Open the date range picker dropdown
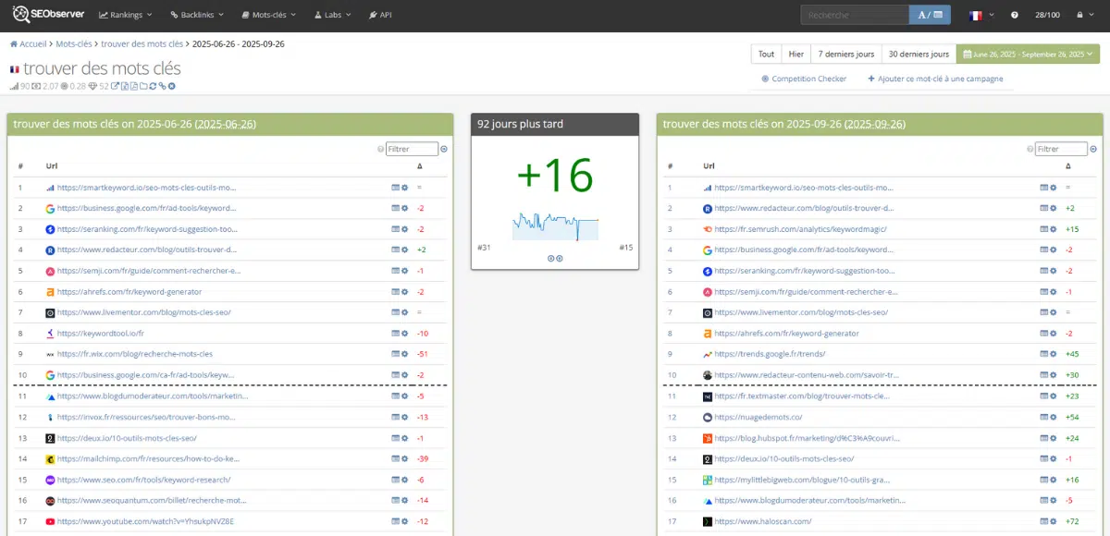Viewport: 1110px width, 536px height. pos(1027,55)
